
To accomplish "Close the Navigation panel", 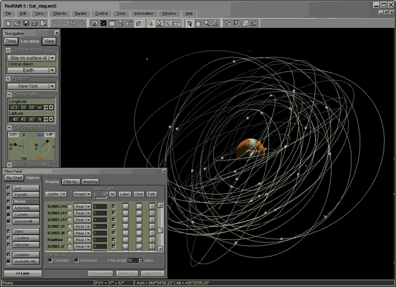I will click(57, 33).
